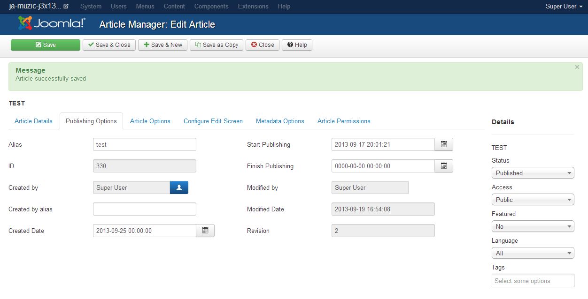Screen dimensions: 588x299
Task: Open the Components menu
Action: click(211, 7)
